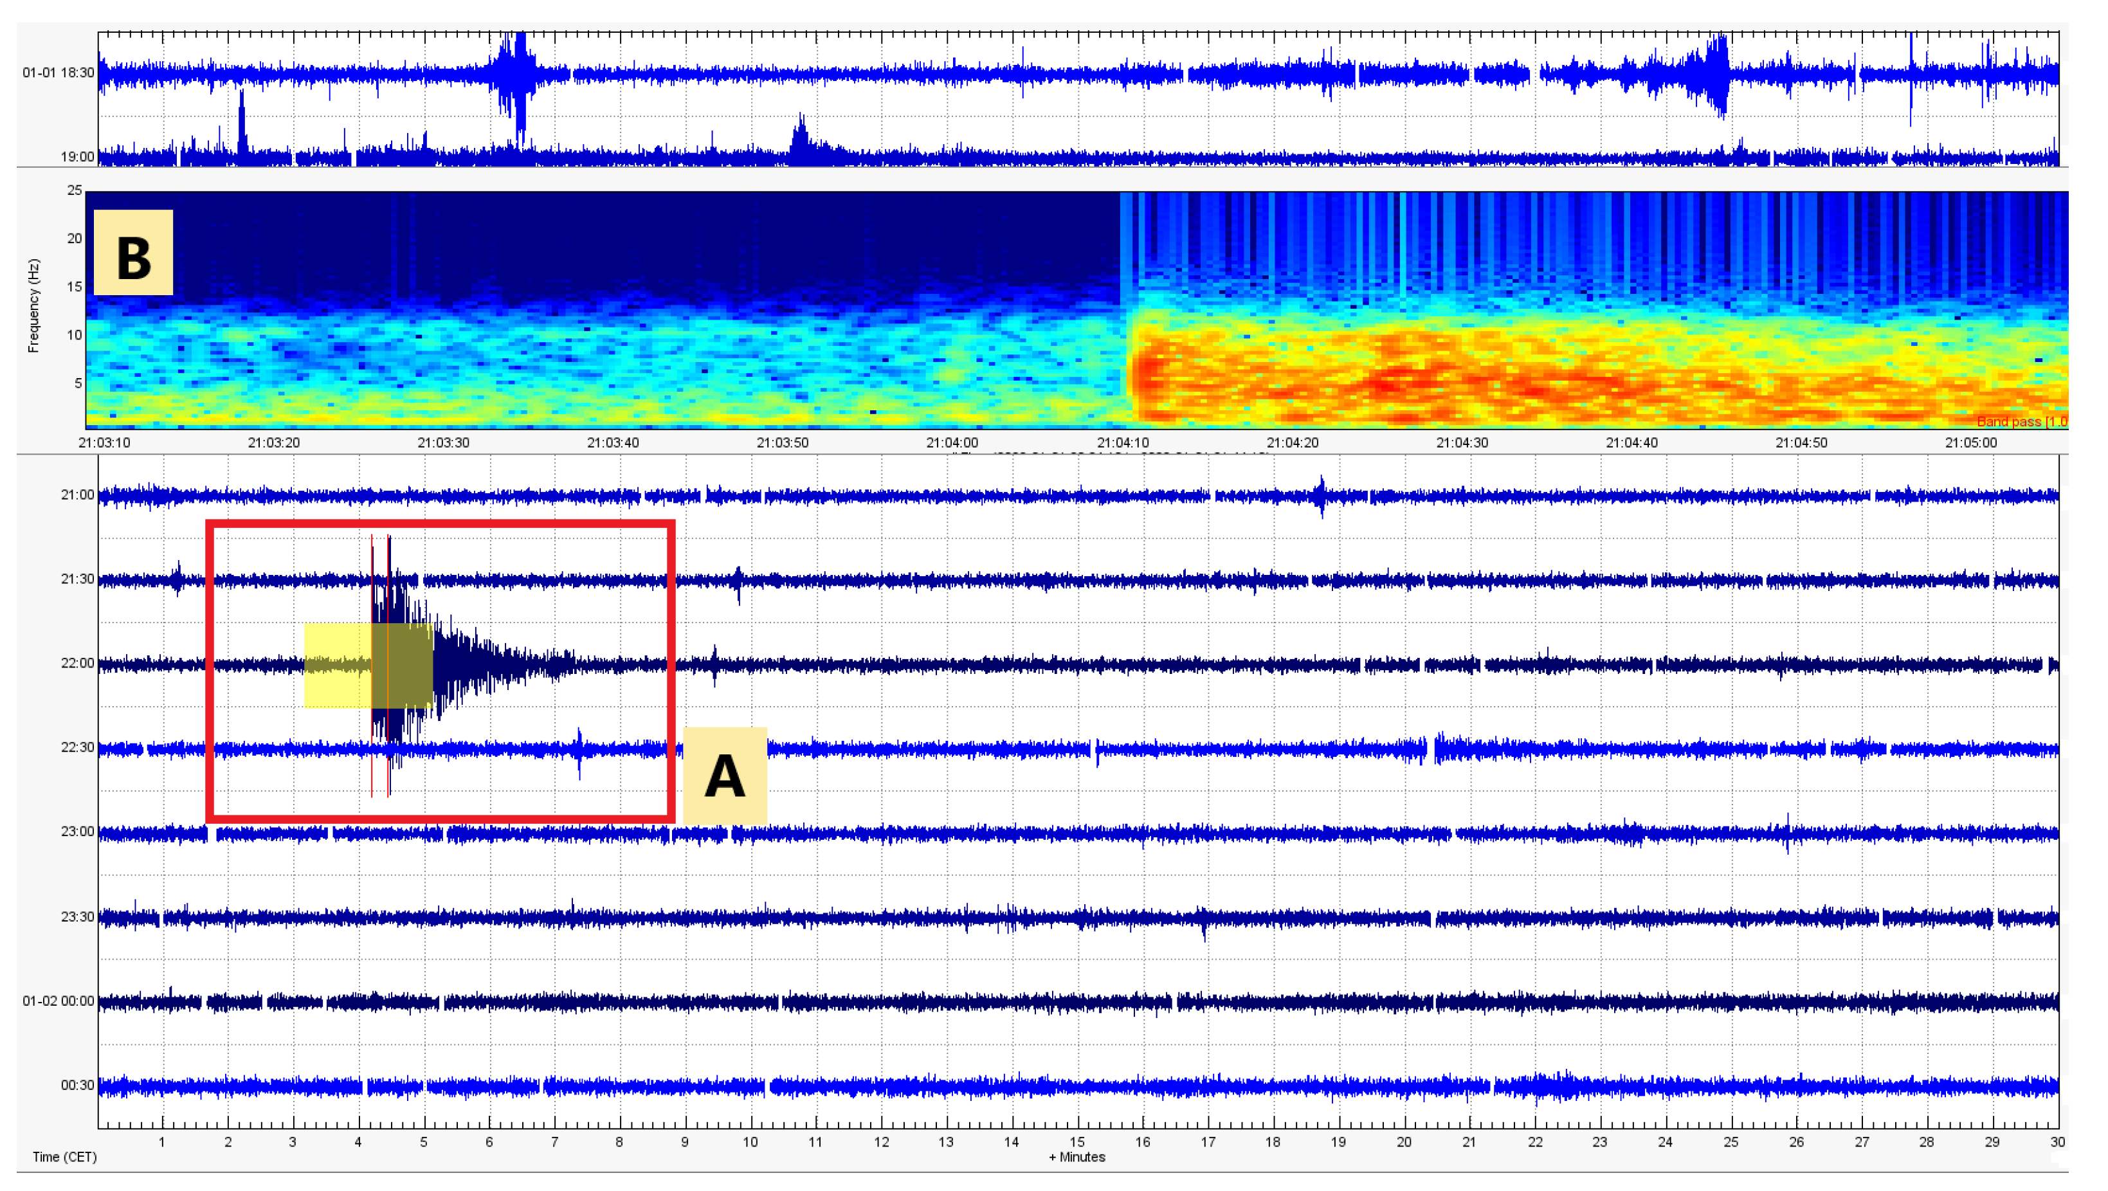
Task: Click the yellow label box marked B
Action: tap(133, 252)
